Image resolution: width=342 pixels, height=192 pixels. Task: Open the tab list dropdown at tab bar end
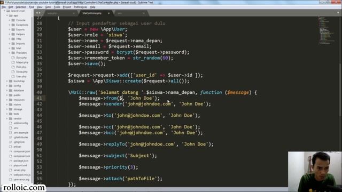point(338,13)
